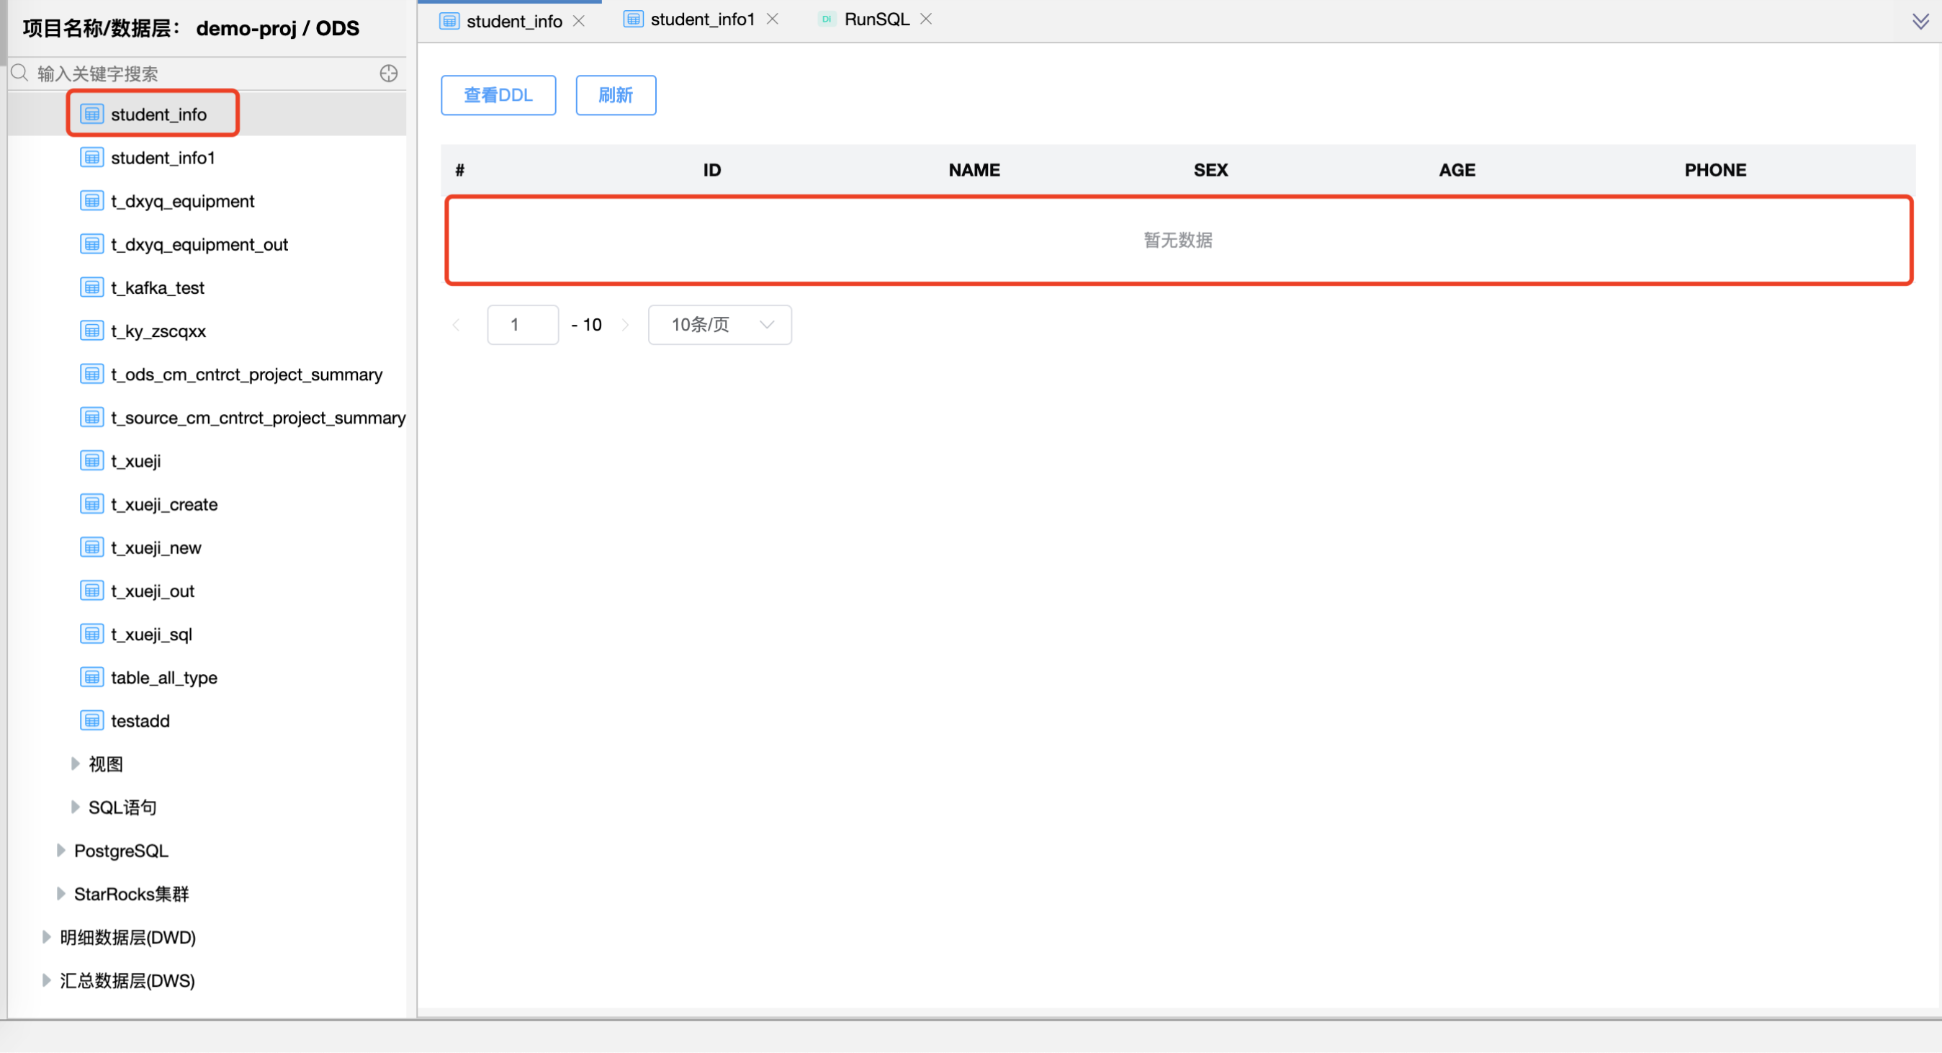Click the 刷新 button

[615, 95]
